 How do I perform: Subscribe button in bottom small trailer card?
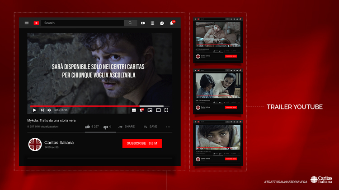tap(231, 159)
